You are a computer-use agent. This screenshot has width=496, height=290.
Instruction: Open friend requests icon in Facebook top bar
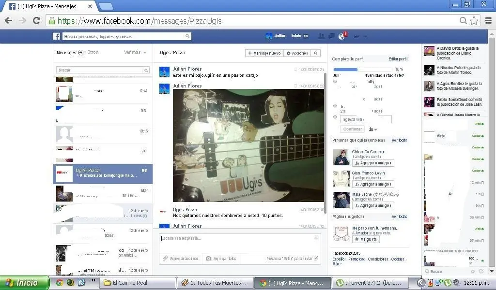click(x=322, y=36)
